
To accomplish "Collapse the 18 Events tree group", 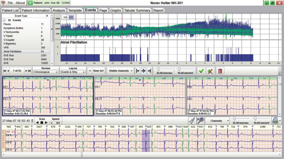I will pos(5,20).
